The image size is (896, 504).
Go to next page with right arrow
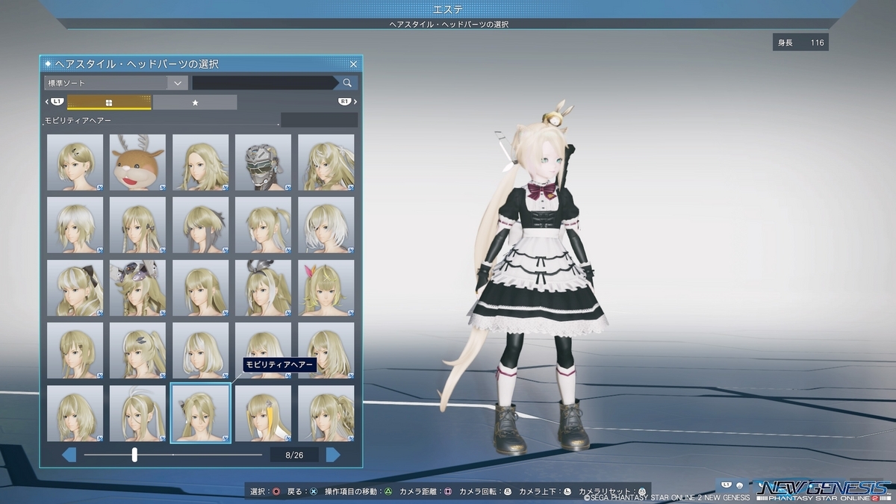pyautogui.click(x=333, y=455)
